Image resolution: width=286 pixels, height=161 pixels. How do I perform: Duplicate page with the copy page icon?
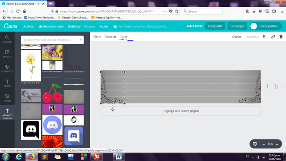[x=276, y=86]
